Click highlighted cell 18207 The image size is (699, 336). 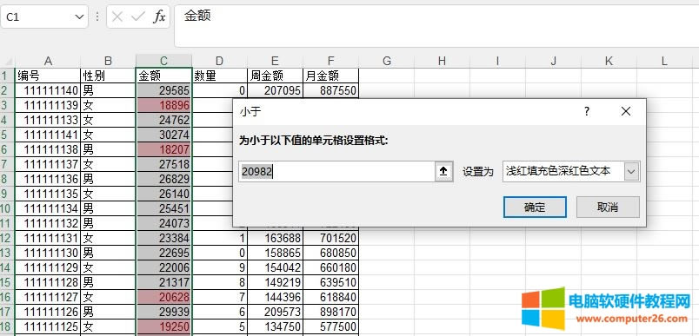coord(163,149)
